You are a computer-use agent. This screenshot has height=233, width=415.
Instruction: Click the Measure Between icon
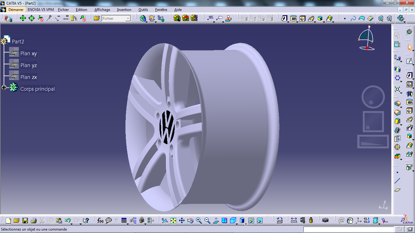pos(294,221)
